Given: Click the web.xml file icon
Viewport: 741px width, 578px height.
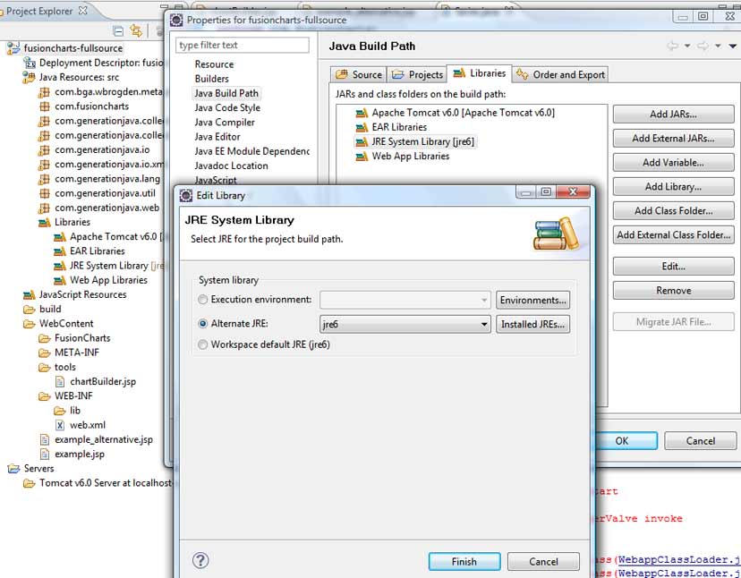Looking at the screenshot, I should (x=60, y=425).
